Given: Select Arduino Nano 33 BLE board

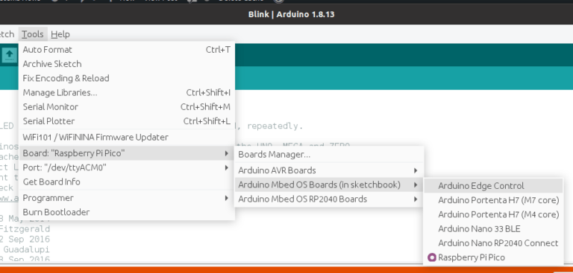Looking at the screenshot, I should coord(493,229).
